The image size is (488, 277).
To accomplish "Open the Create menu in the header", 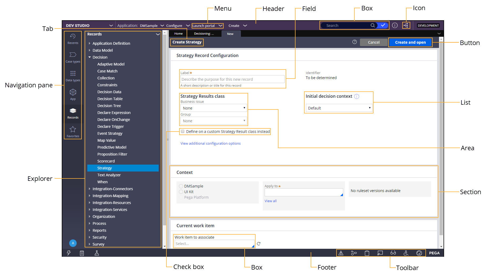I will coord(237,25).
